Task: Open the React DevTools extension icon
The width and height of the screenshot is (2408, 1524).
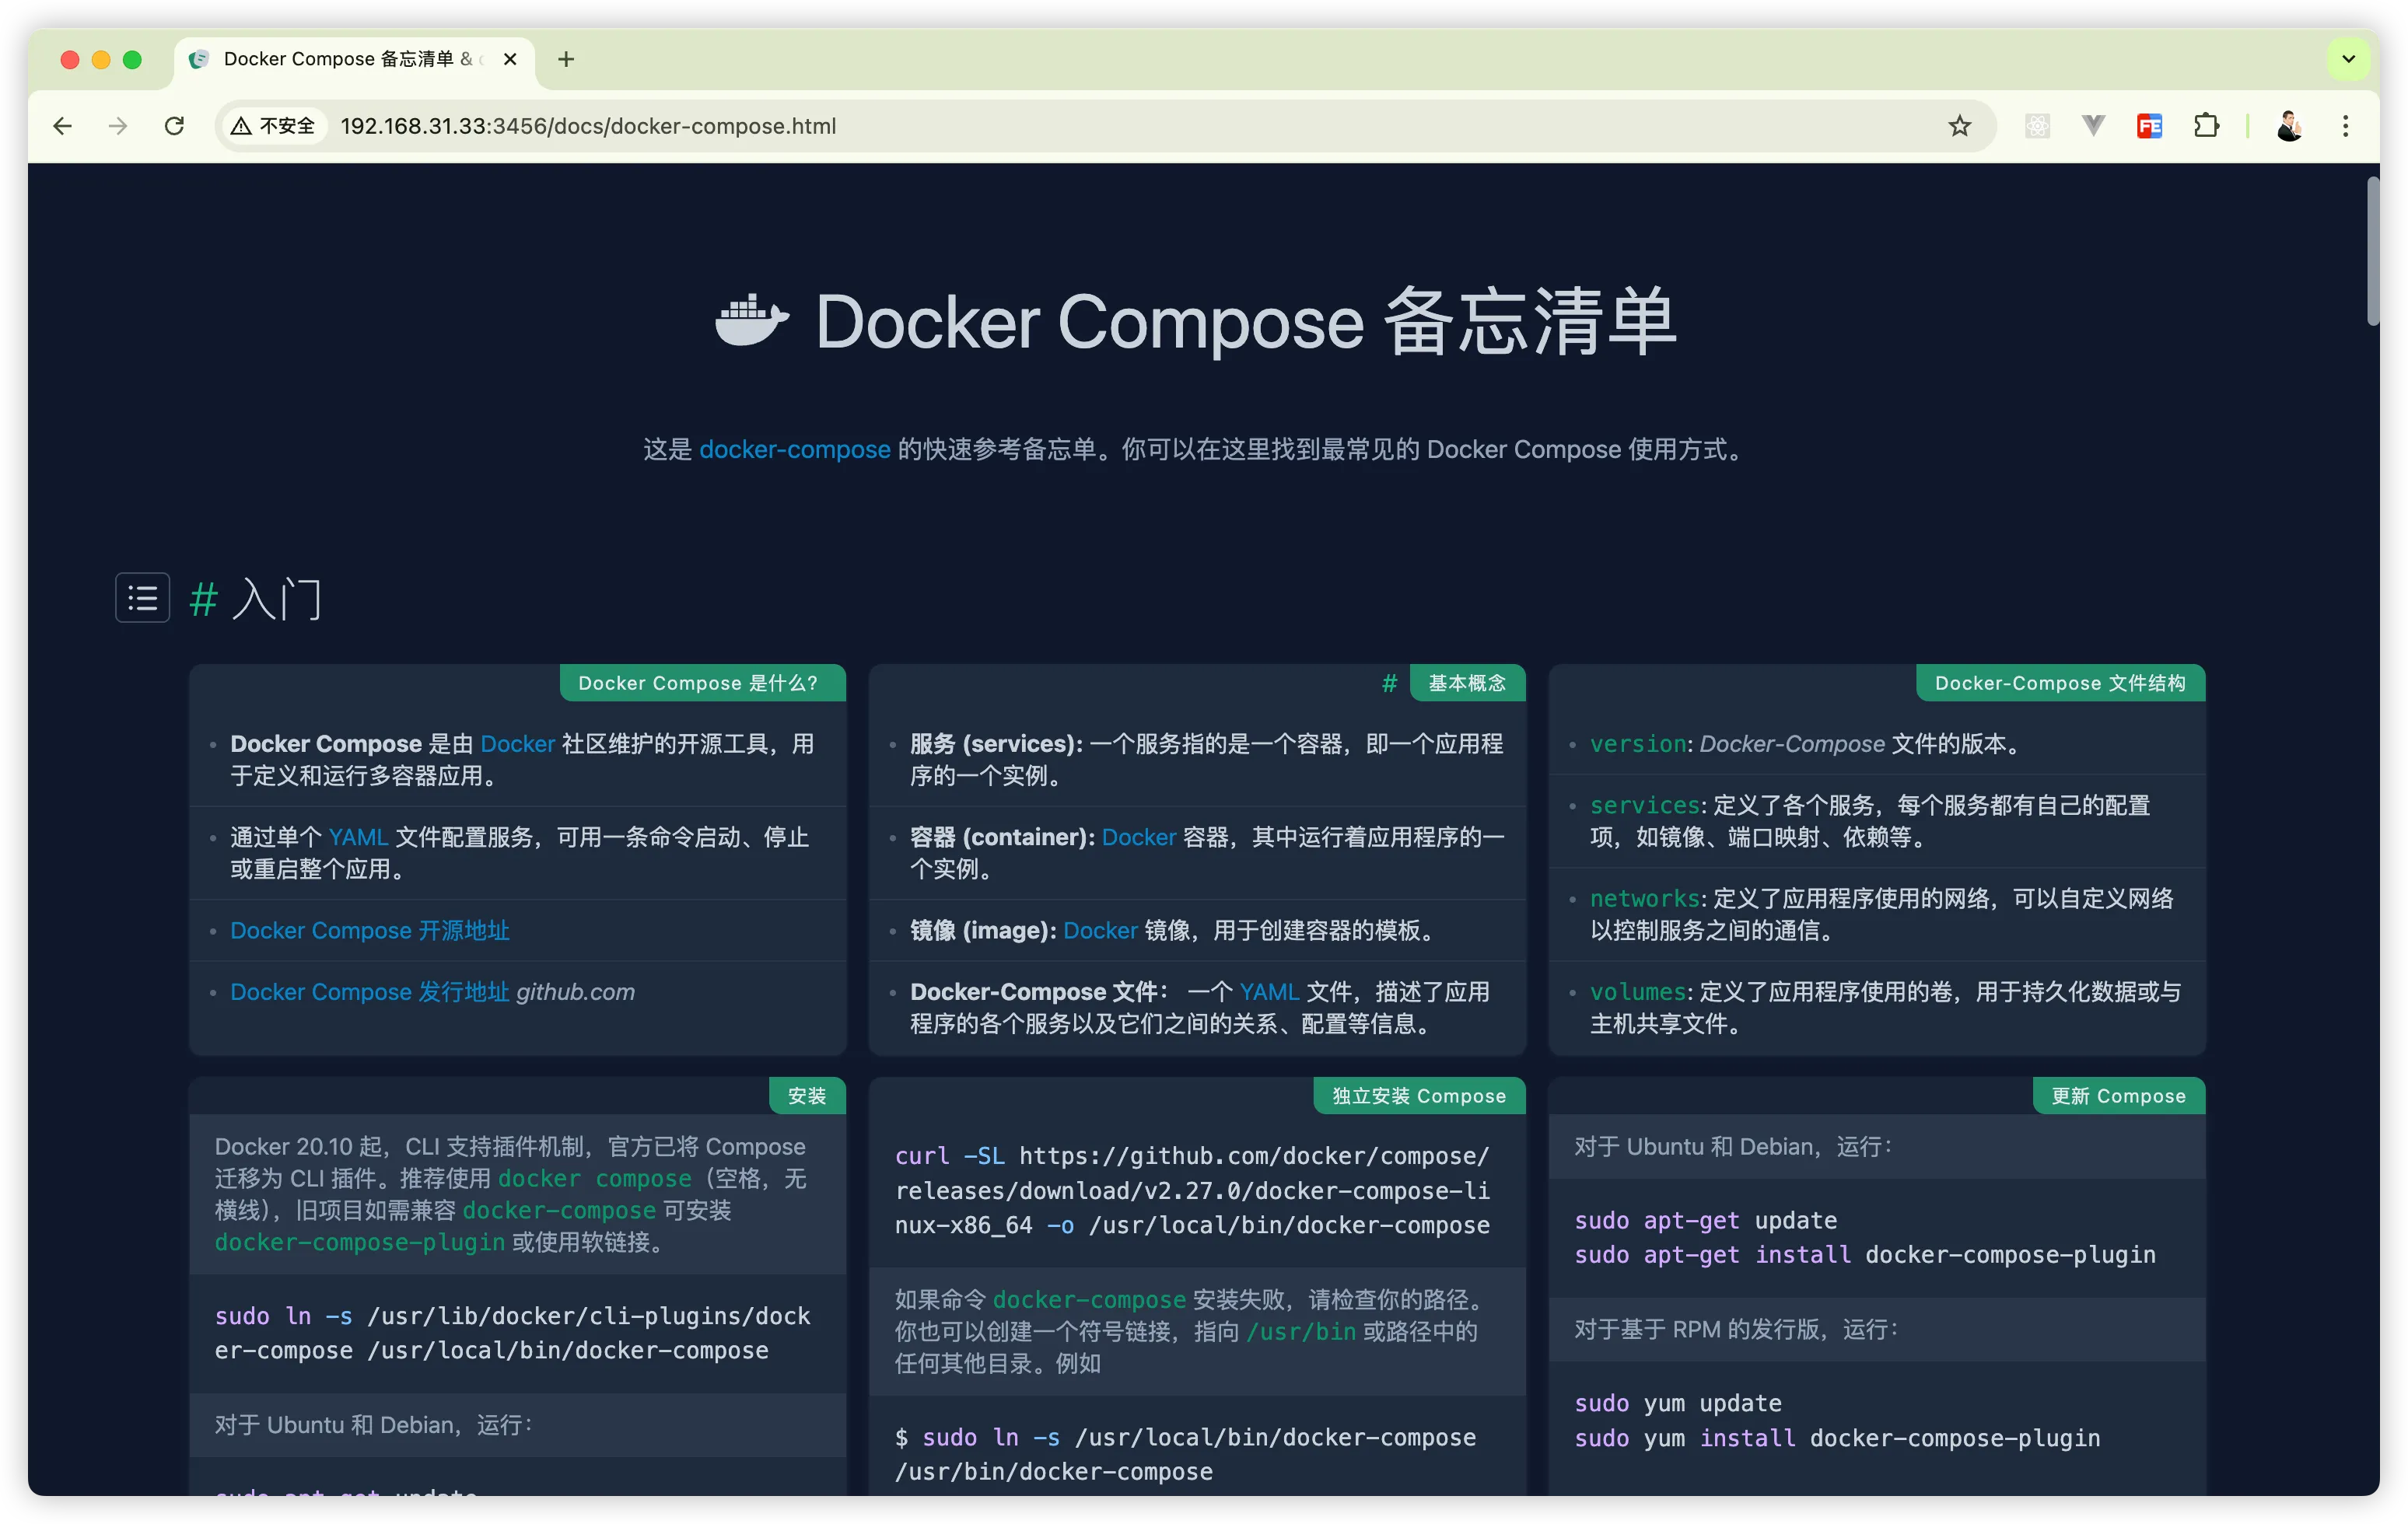Action: [2037, 126]
